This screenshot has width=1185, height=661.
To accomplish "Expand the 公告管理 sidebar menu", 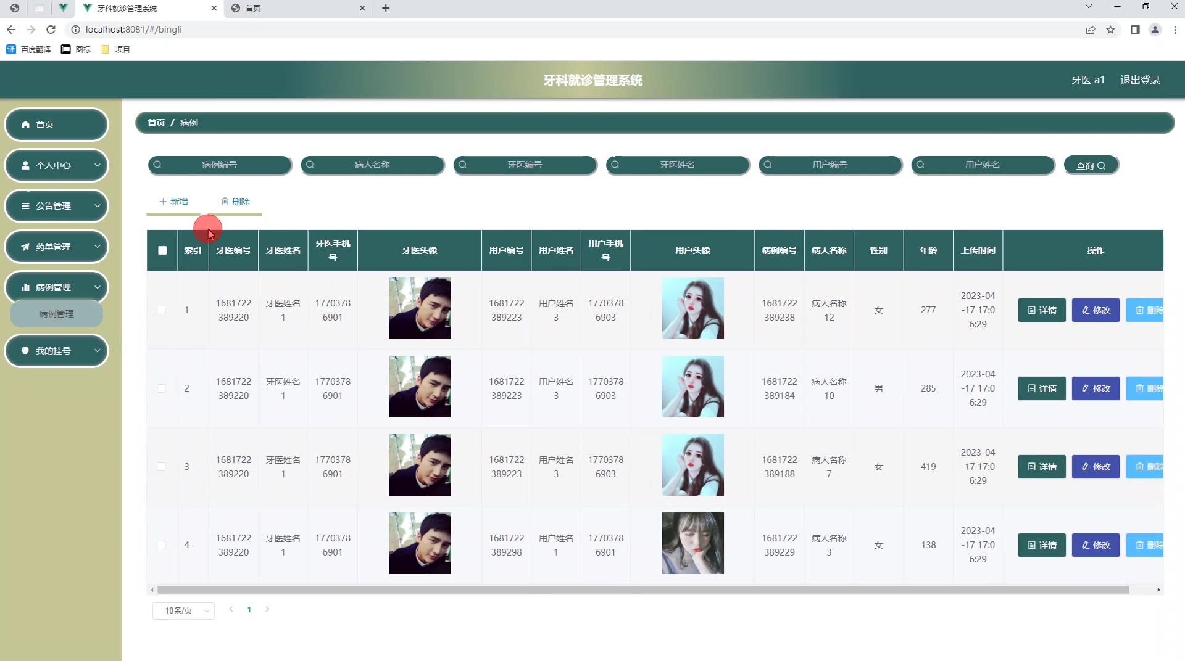I will (56, 206).
